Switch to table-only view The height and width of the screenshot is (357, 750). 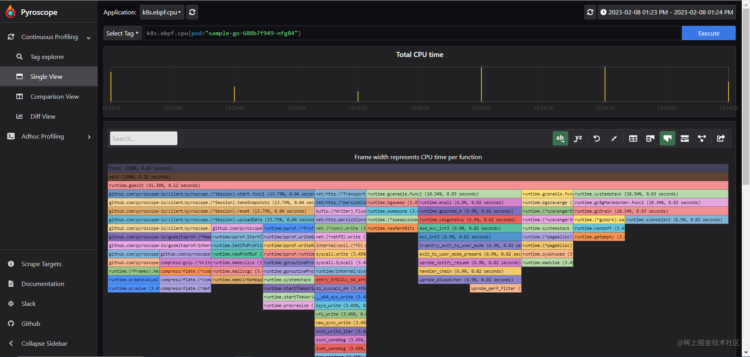click(633, 139)
